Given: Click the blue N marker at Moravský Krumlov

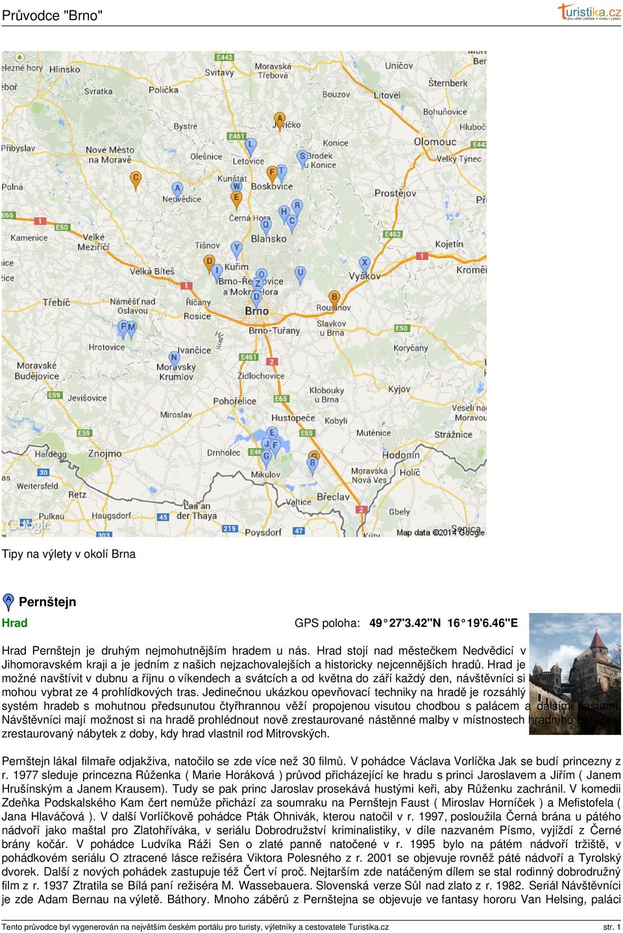Looking at the screenshot, I should [x=174, y=359].
